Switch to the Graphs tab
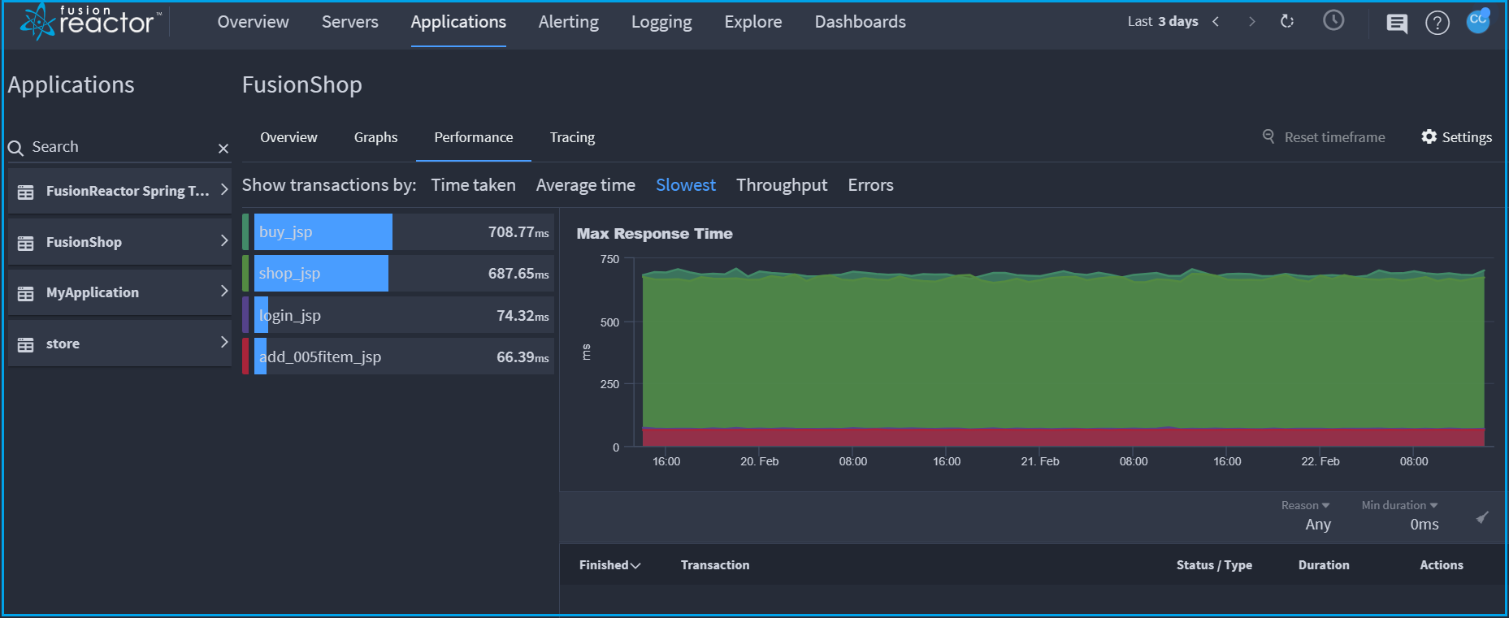 tap(375, 137)
